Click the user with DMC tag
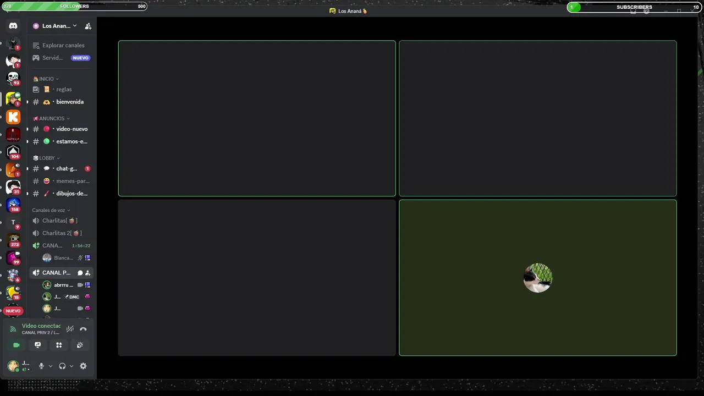The height and width of the screenshot is (396, 704). tap(66, 297)
